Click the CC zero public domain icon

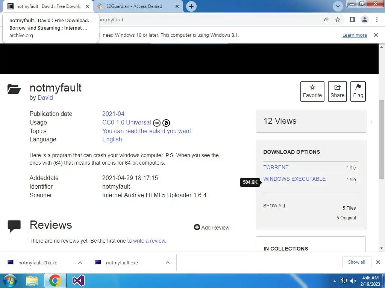click(166, 123)
